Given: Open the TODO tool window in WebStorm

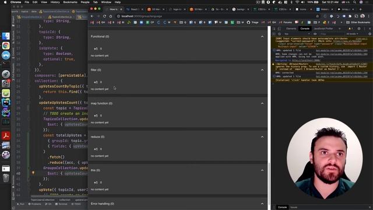Looking at the screenshot, I should tap(76, 204).
